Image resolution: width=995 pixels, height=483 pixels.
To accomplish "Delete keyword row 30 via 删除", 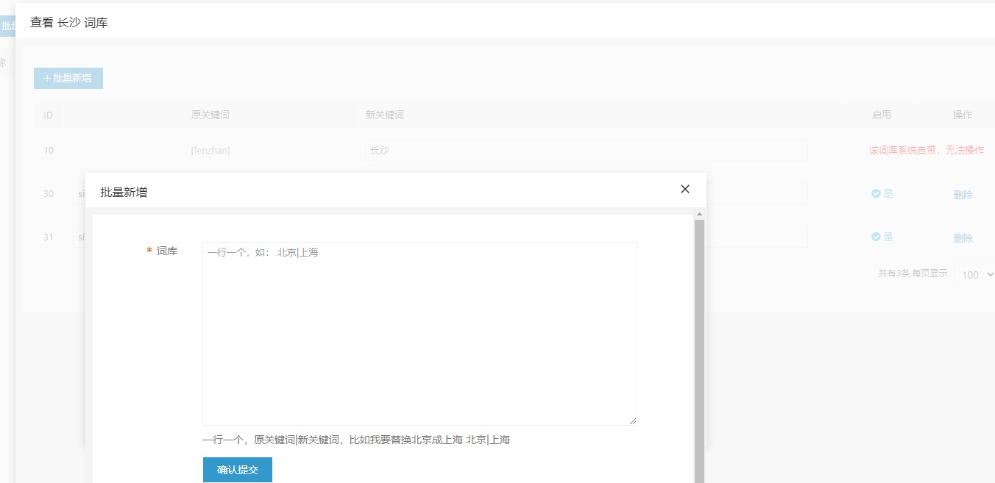I will [x=963, y=195].
